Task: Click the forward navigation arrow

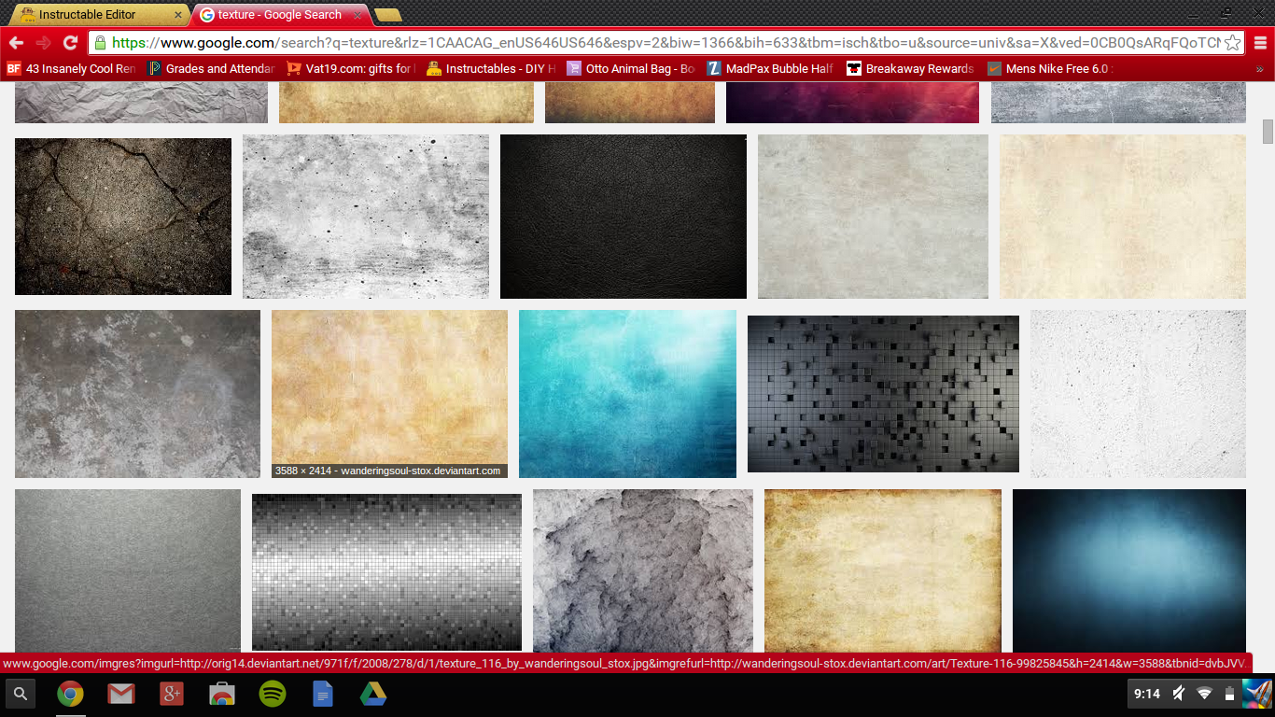Action: (43, 43)
